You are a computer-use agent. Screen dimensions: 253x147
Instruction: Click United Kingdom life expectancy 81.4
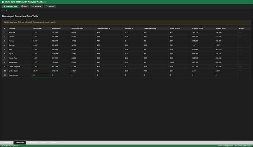(x=156, y=67)
